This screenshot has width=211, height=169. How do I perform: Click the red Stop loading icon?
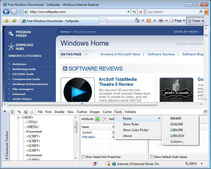click(141, 12)
